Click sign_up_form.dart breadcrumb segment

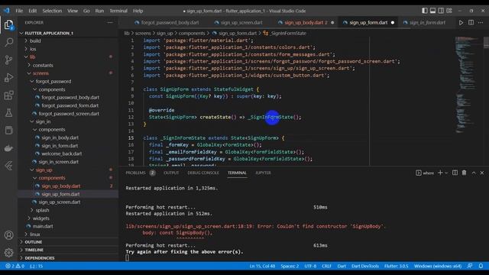click(x=238, y=33)
